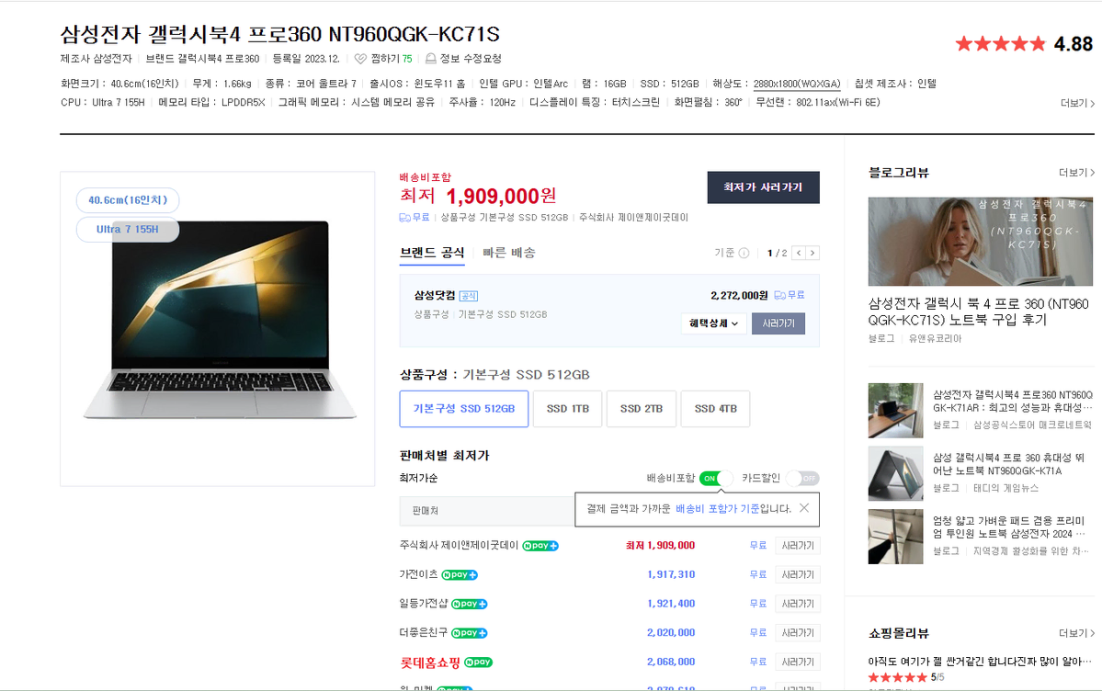The image size is (1102, 691).
Task: Click 사러가기 for 롯데홈쇼핑
Action: [798, 663]
